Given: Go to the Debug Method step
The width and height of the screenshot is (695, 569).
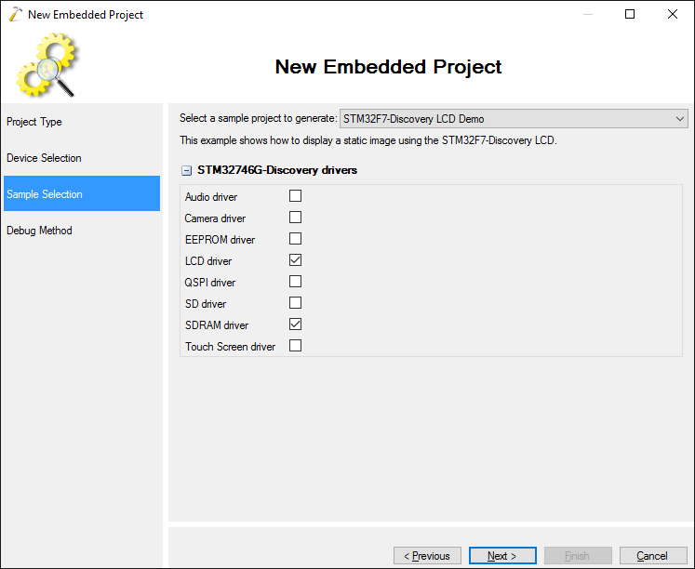Looking at the screenshot, I should tap(82, 231).
